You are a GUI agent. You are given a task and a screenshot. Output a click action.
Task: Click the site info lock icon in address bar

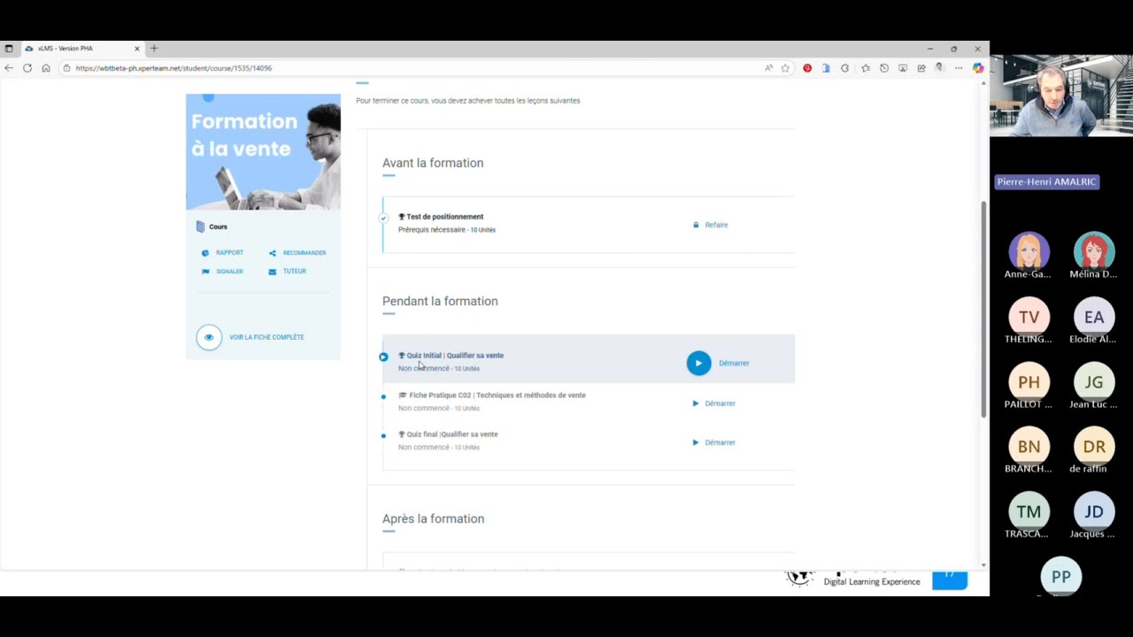click(x=66, y=68)
